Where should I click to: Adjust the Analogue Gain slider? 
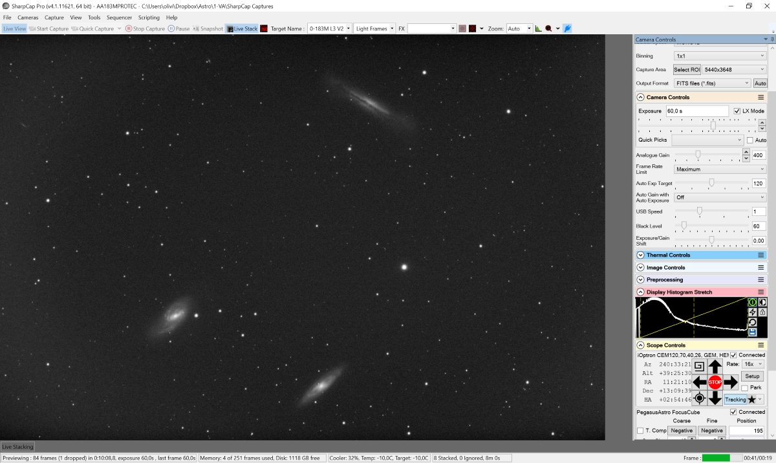click(x=698, y=155)
